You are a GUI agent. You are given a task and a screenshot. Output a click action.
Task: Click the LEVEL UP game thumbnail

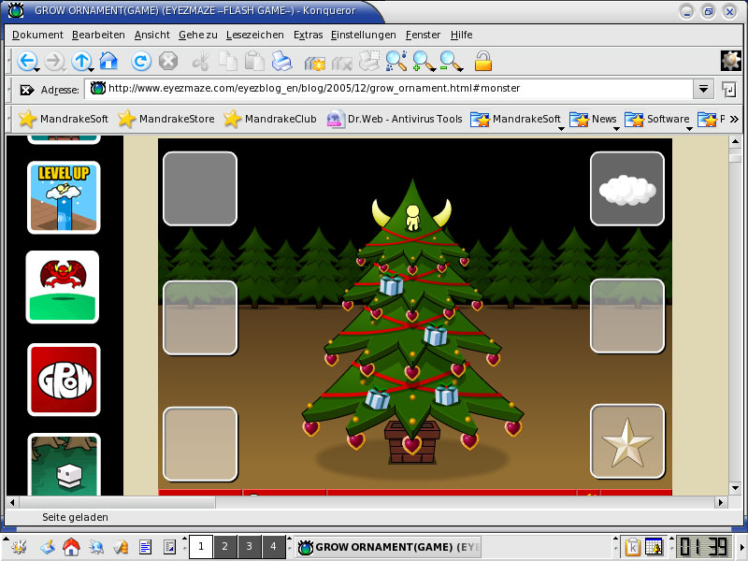pyautogui.click(x=63, y=197)
